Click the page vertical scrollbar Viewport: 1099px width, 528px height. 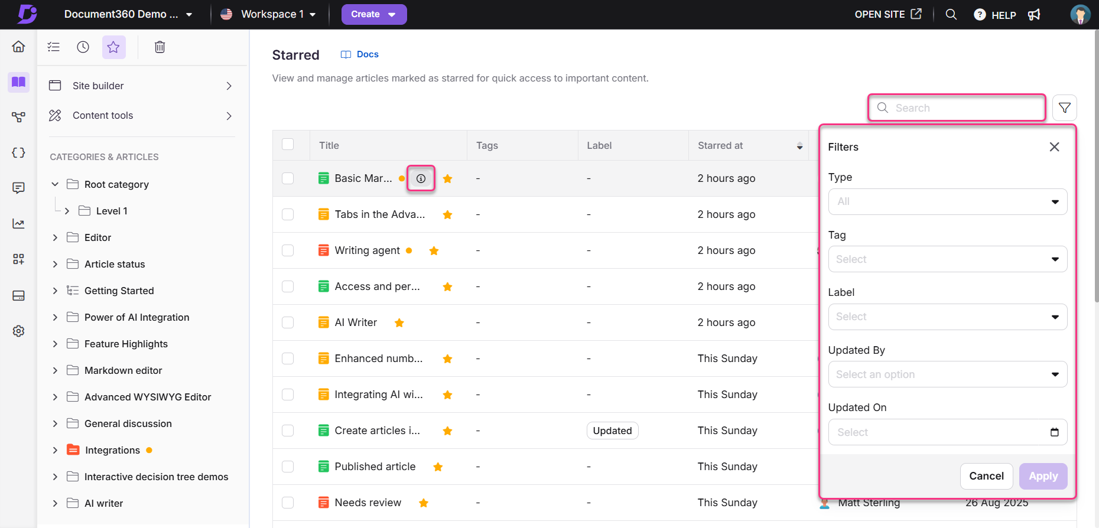1096,165
